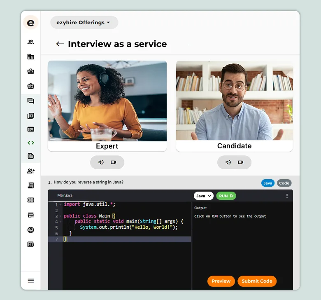Turn off the Candidate's video camera
The width and height of the screenshot is (321, 300).
pyautogui.click(x=241, y=162)
